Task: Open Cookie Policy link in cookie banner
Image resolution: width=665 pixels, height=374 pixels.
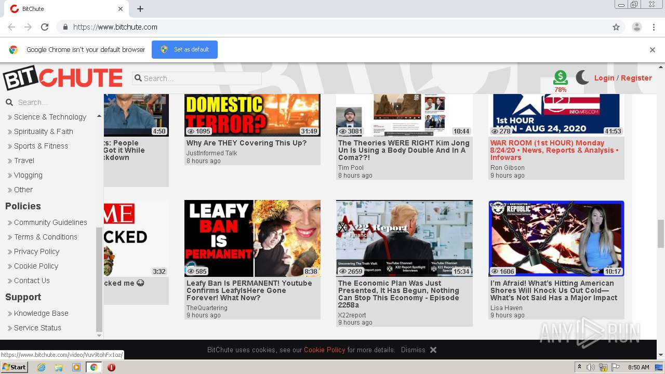Action: click(324, 350)
